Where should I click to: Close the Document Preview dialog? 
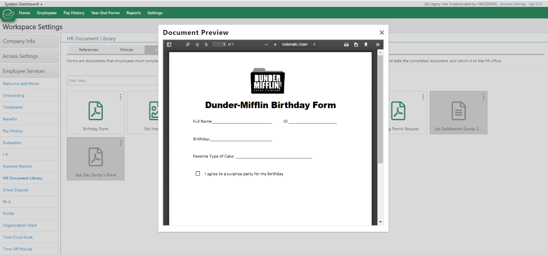[382, 33]
